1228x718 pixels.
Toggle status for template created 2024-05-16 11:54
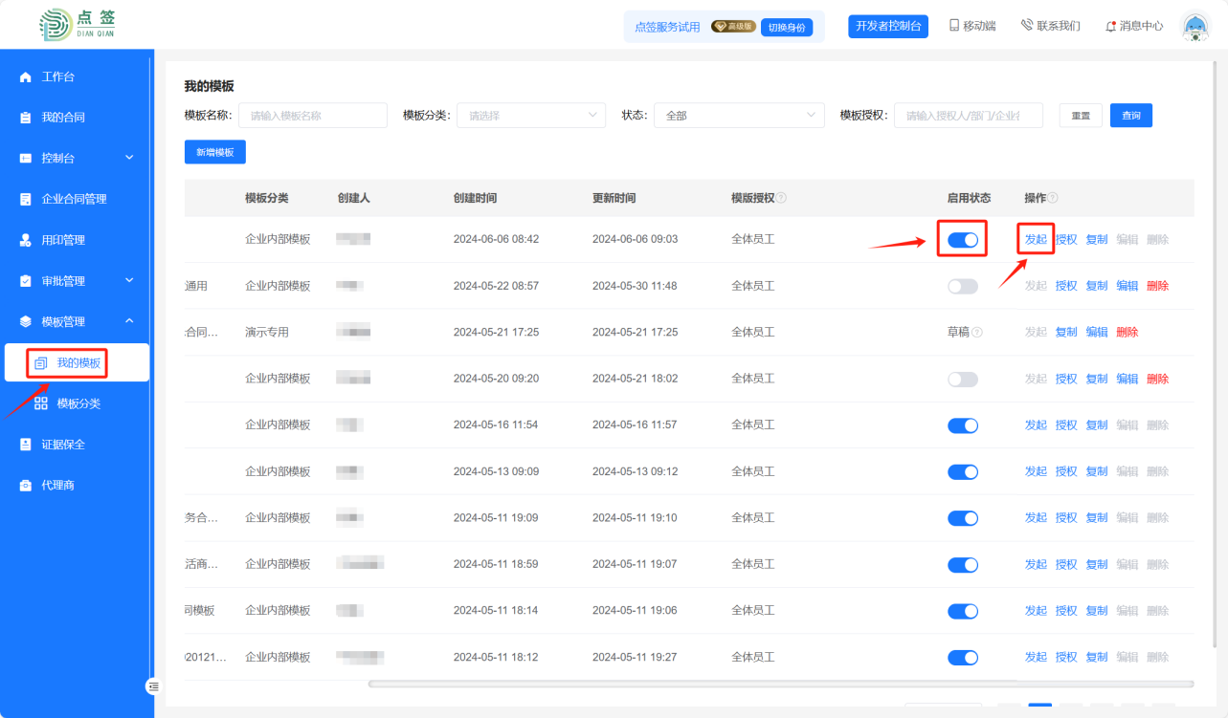tap(963, 425)
